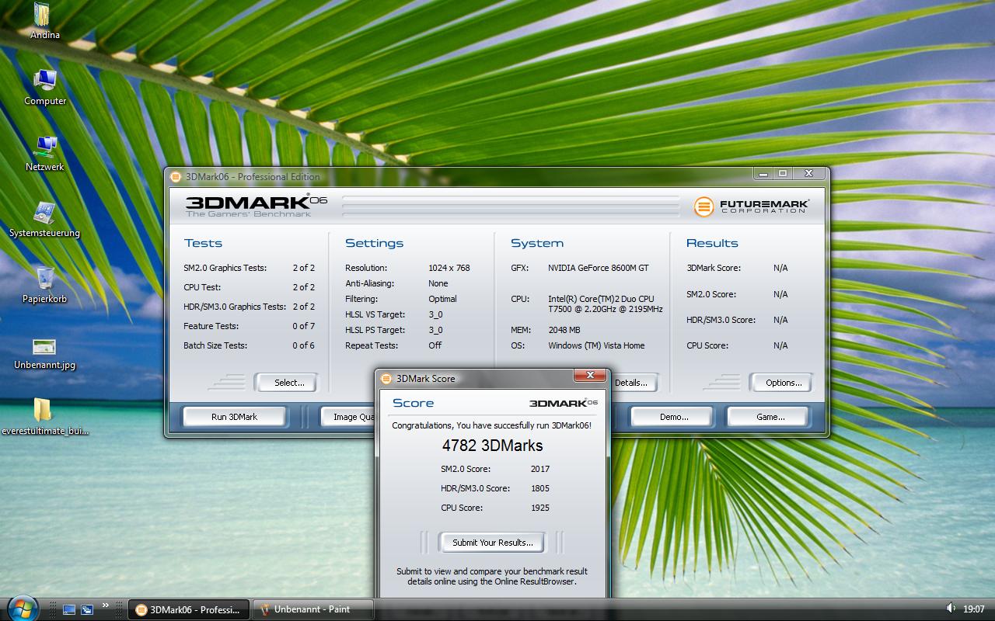This screenshot has width=995, height=621.
Task: Click the 3DMark06 logo in Score dialog
Action: pos(564,403)
